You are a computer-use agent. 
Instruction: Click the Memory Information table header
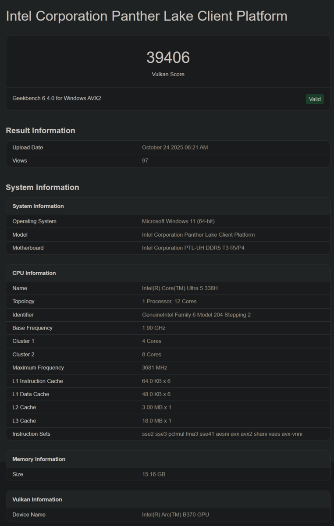tap(39, 459)
